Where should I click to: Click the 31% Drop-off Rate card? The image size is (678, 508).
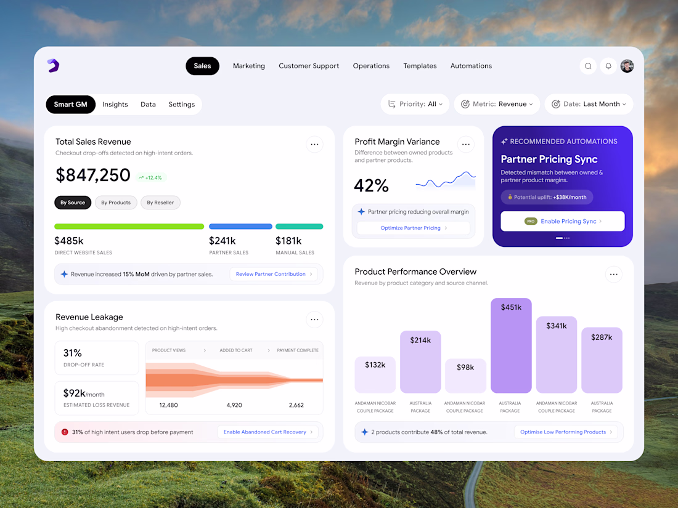97,358
